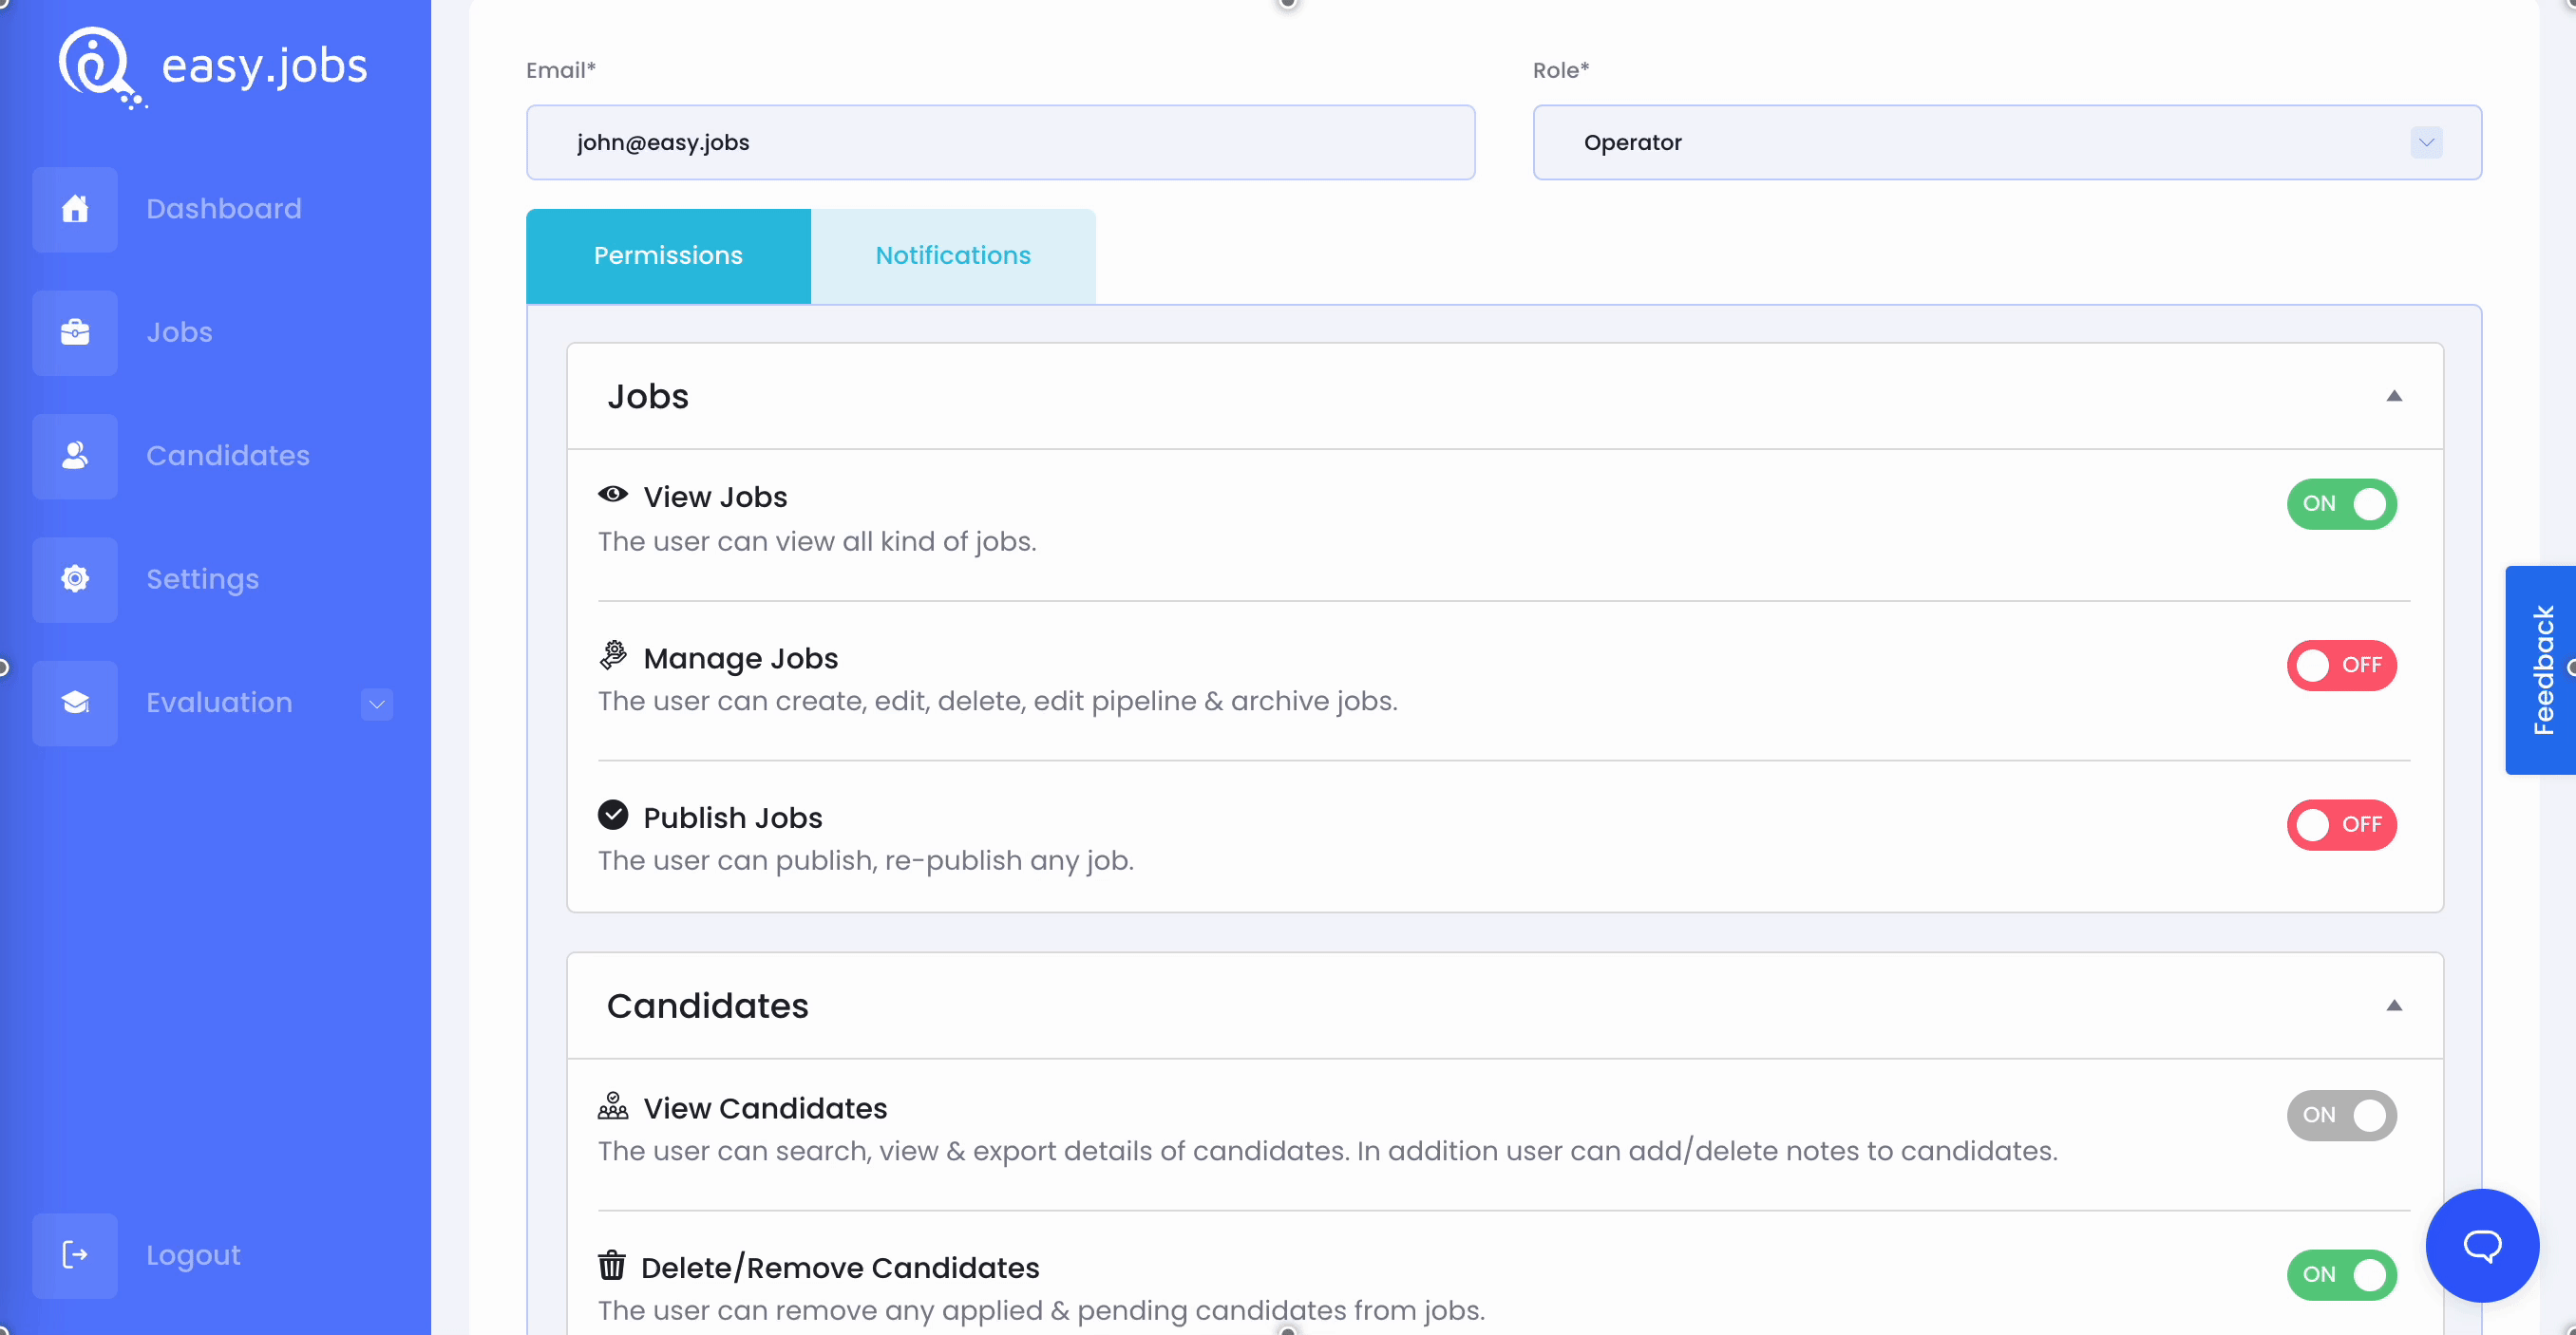Click the Delete/Remove Candidates permission title
The image size is (2576, 1335).
click(840, 1268)
